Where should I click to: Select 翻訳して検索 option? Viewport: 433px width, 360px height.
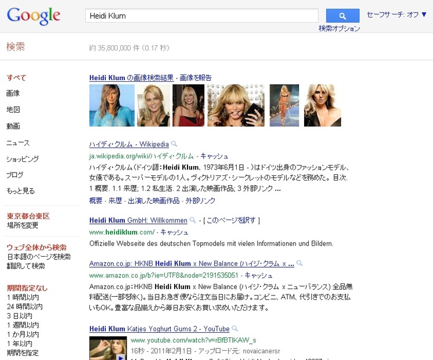(26, 266)
